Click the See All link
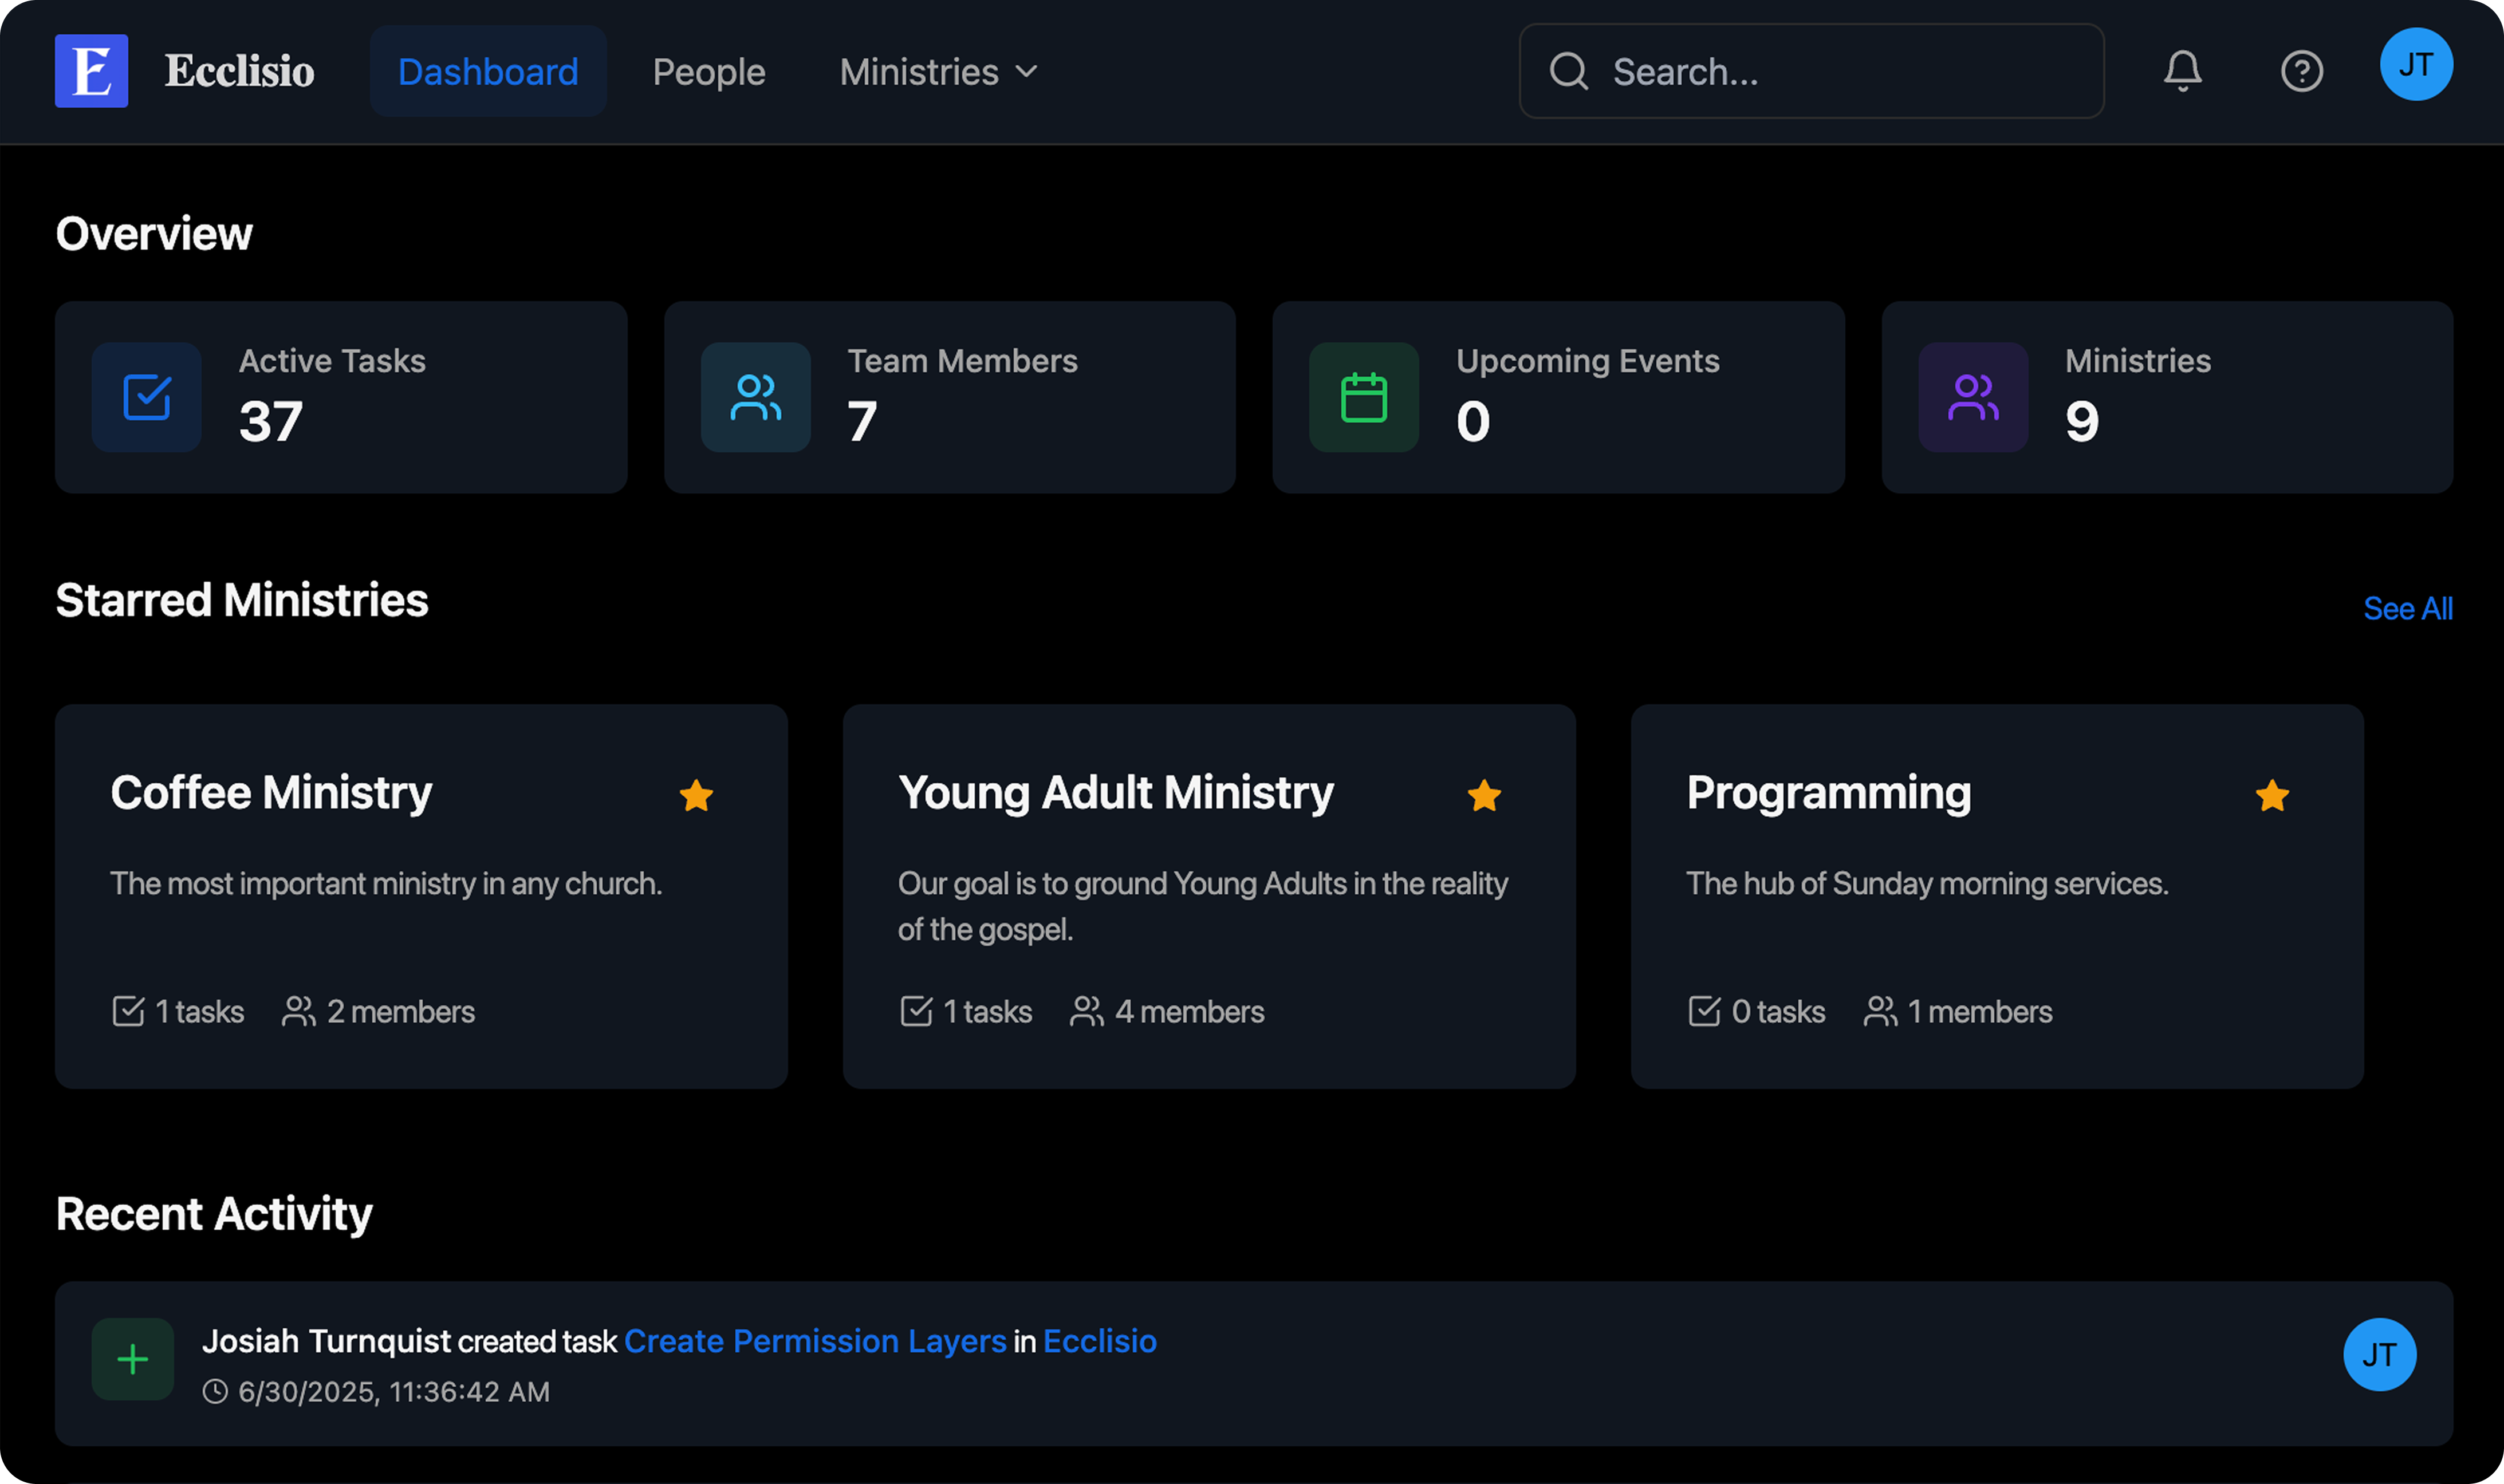Screen dimensions: 2504x1484 [2407, 608]
